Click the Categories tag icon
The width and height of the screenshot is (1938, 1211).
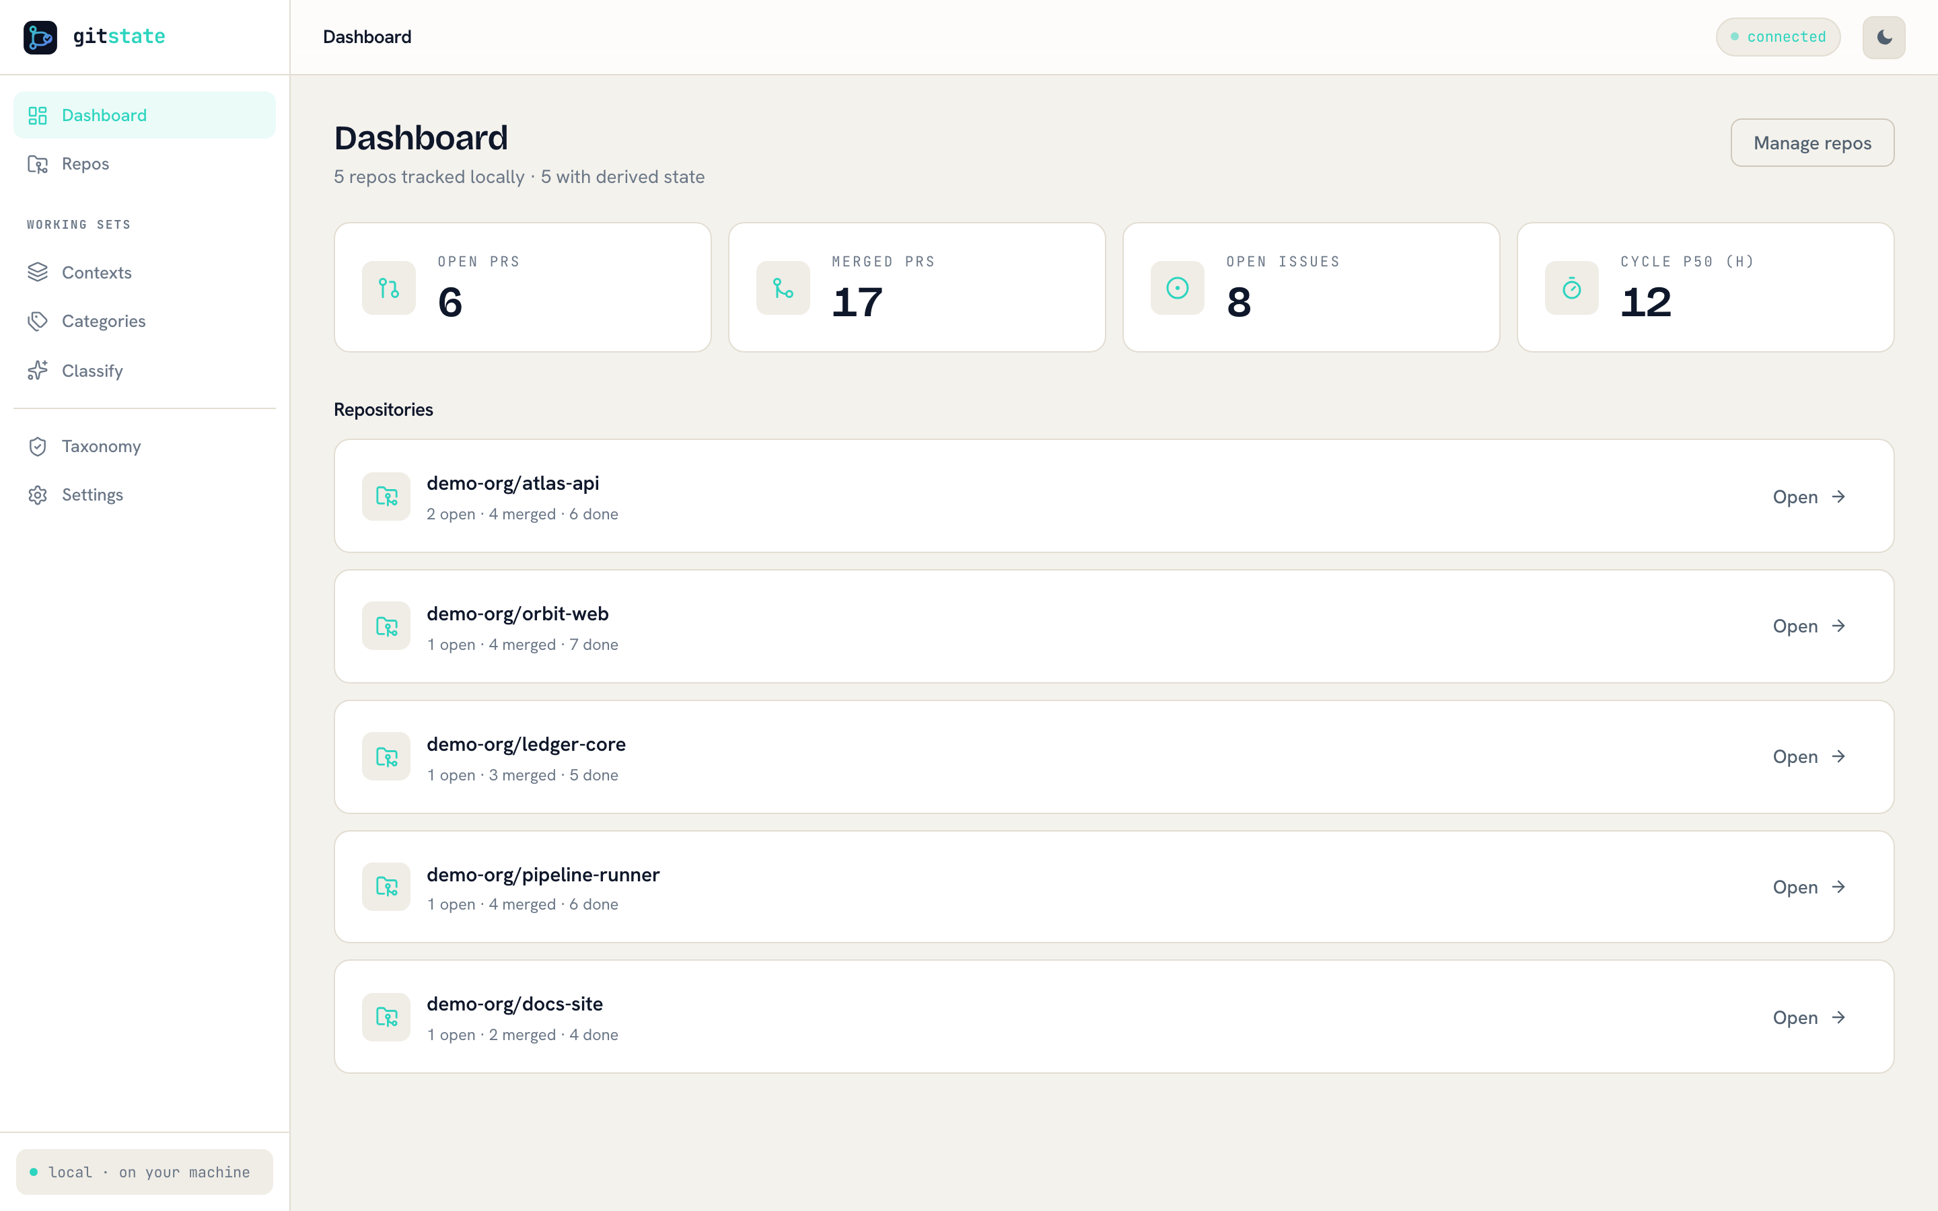click(38, 321)
